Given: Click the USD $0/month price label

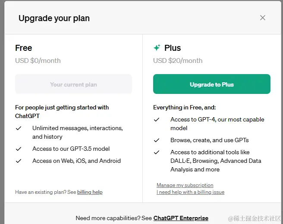Looking at the screenshot, I should click(38, 61).
